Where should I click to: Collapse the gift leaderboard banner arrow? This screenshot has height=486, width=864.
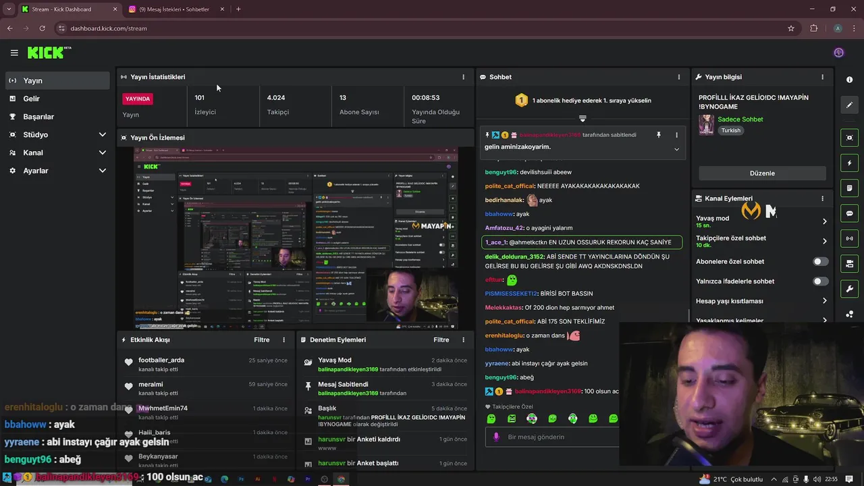583,118
